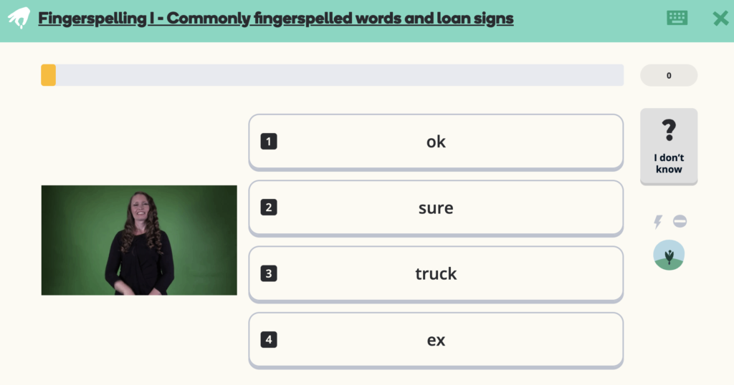The image size is (734, 385).
Task: Click the number 2 key badge
Action: pos(269,208)
